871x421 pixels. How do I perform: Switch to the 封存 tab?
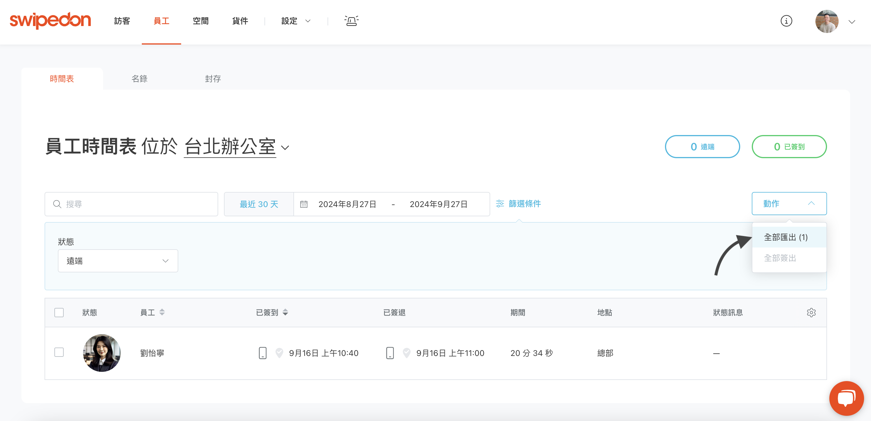click(213, 79)
